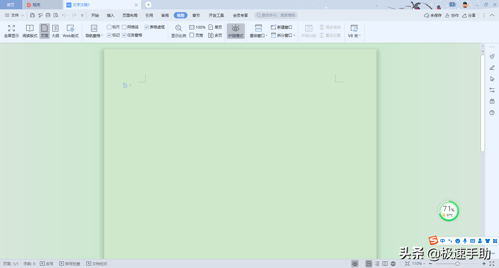Open the Page Layout ribbon tab
Viewport: 499px width, 268px height.
coord(130,15)
